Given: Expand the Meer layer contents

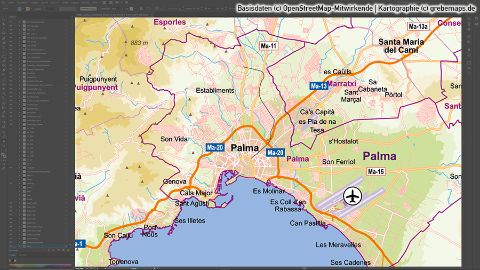Looking at the screenshot, I should [x=20, y=246].
